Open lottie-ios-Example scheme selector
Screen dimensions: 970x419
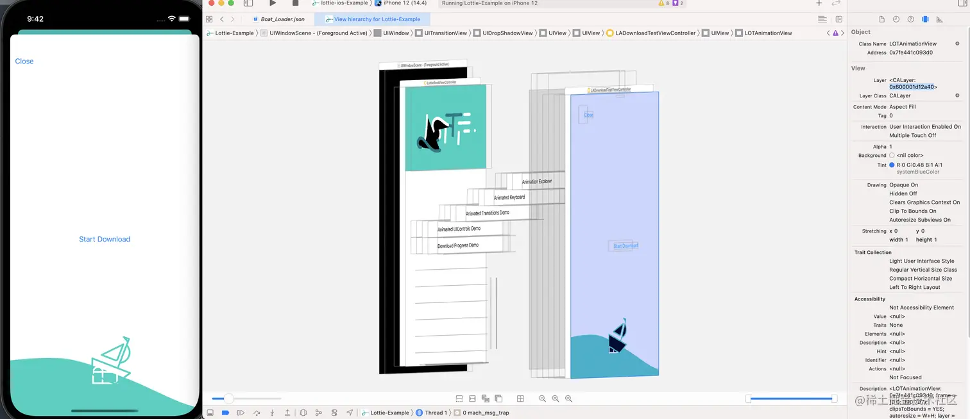[340, 3]
